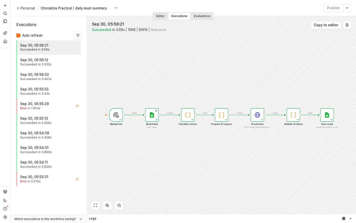Image resolution: width=356 pixels, height=223 pixels.
Task: Zoom out on the workflow canvas
Action: pos(119,205)
